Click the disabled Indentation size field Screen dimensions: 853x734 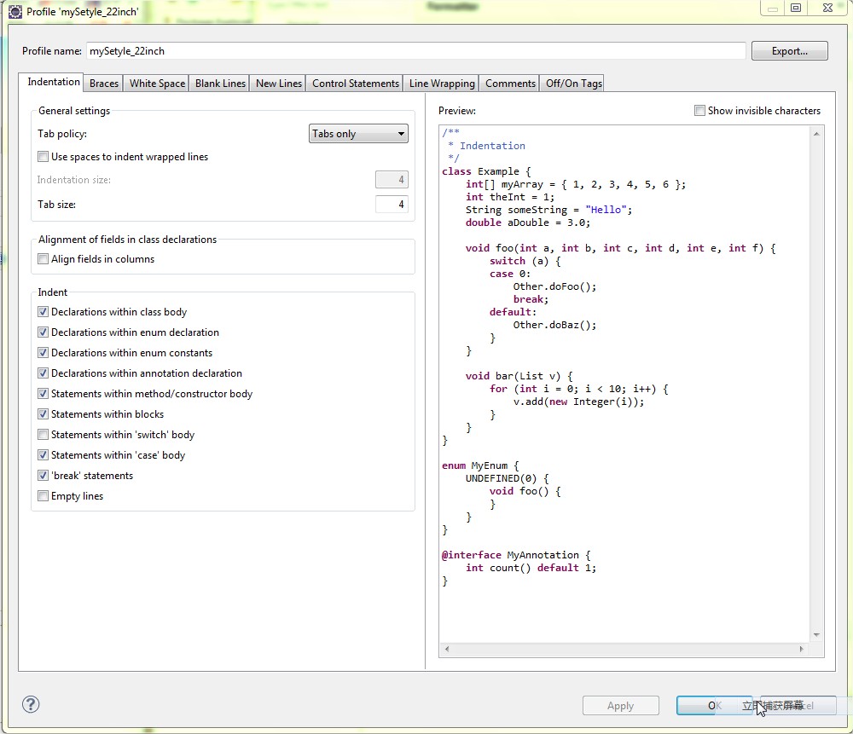pos(392,179)
